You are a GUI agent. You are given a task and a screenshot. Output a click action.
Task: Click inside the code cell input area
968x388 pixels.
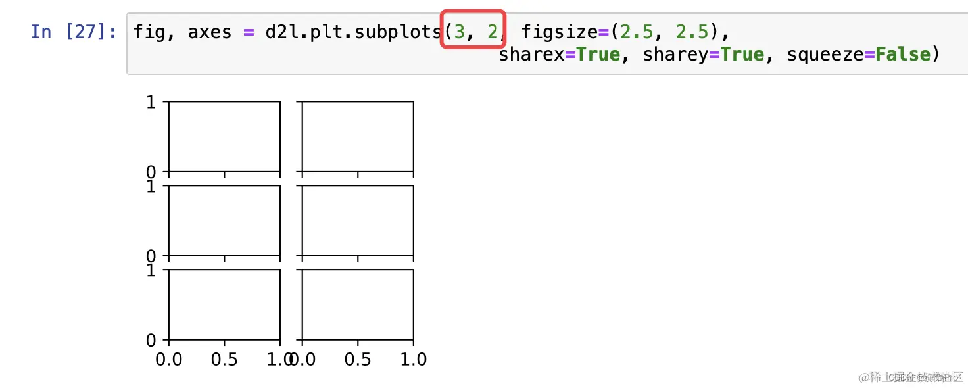[547, 43]
